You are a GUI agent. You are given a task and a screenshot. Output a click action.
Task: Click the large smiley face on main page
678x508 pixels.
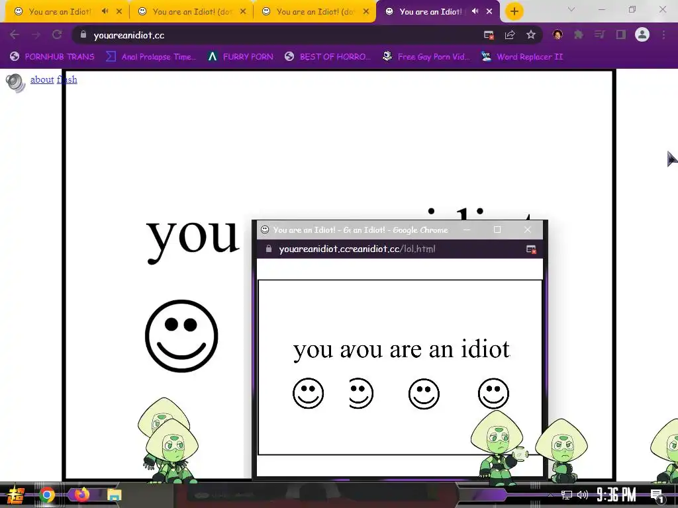point(181,335)
